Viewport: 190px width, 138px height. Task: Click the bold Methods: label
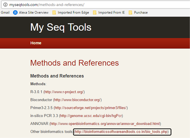[38, 84]
